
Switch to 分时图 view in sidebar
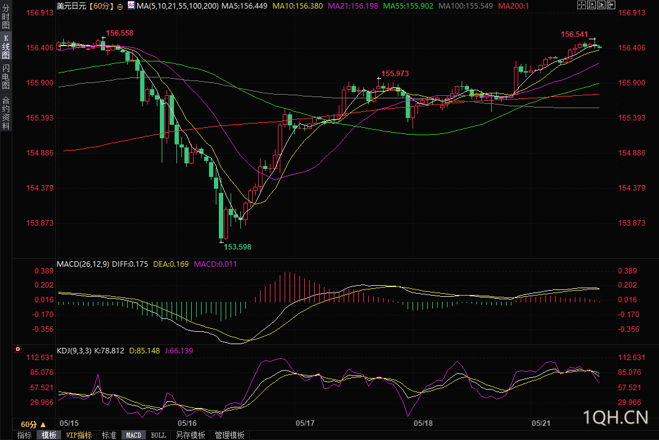6,17
